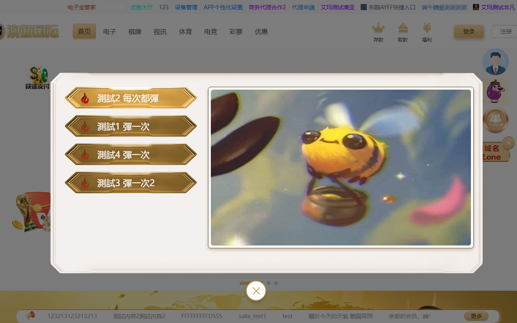The width and height of the screenshot is (517, 323).
Task: Open the 优惠大厅 bookmark link
Action: (141, 7)
